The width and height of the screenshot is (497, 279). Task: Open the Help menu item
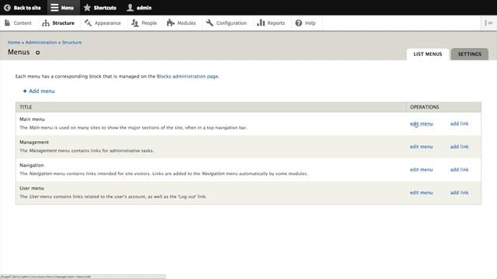[306, 23]
